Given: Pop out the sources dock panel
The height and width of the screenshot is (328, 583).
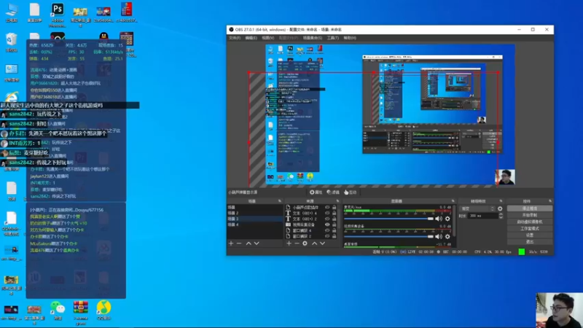Looking at the screenshot, I should pyautogui.click(x=337, y=201).
